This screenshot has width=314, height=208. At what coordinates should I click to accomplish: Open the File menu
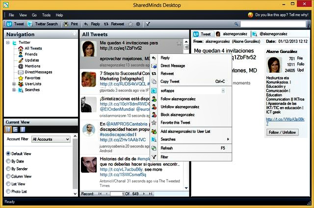coord(11,15)
